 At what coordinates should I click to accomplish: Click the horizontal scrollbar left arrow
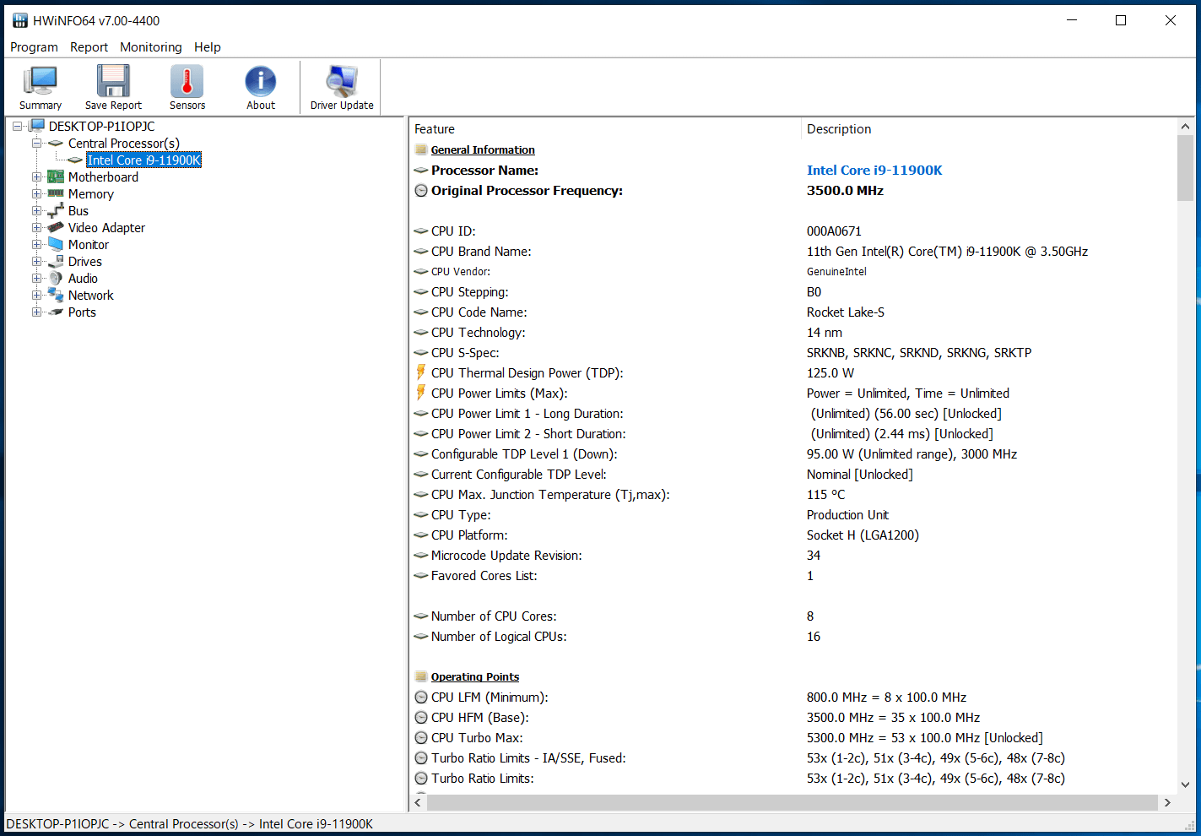(x=418, y=802)
